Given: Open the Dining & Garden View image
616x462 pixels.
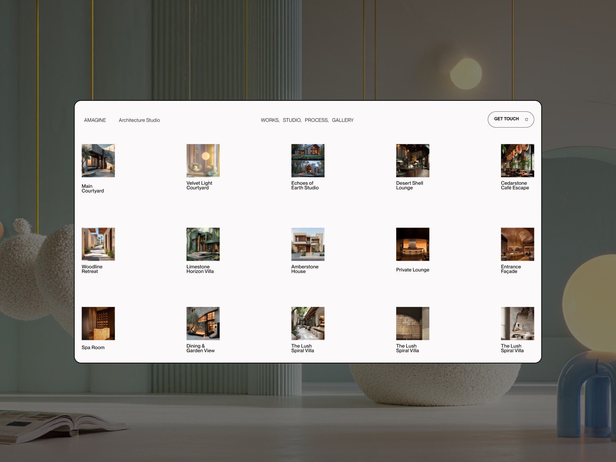Looking at the screenshot, I should (203, 323).
